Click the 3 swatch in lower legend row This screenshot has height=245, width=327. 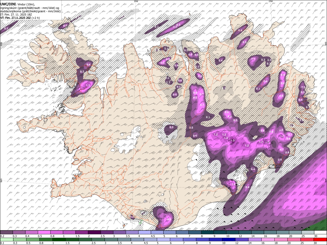click(x=111, y=239)
